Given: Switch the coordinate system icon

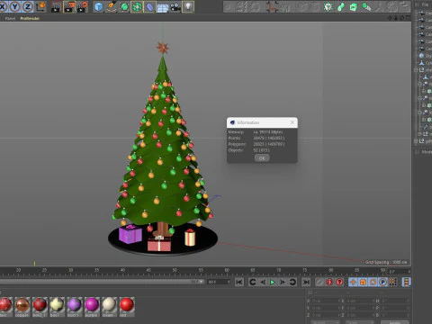Looking at the screenshot, I should point(41,6).
